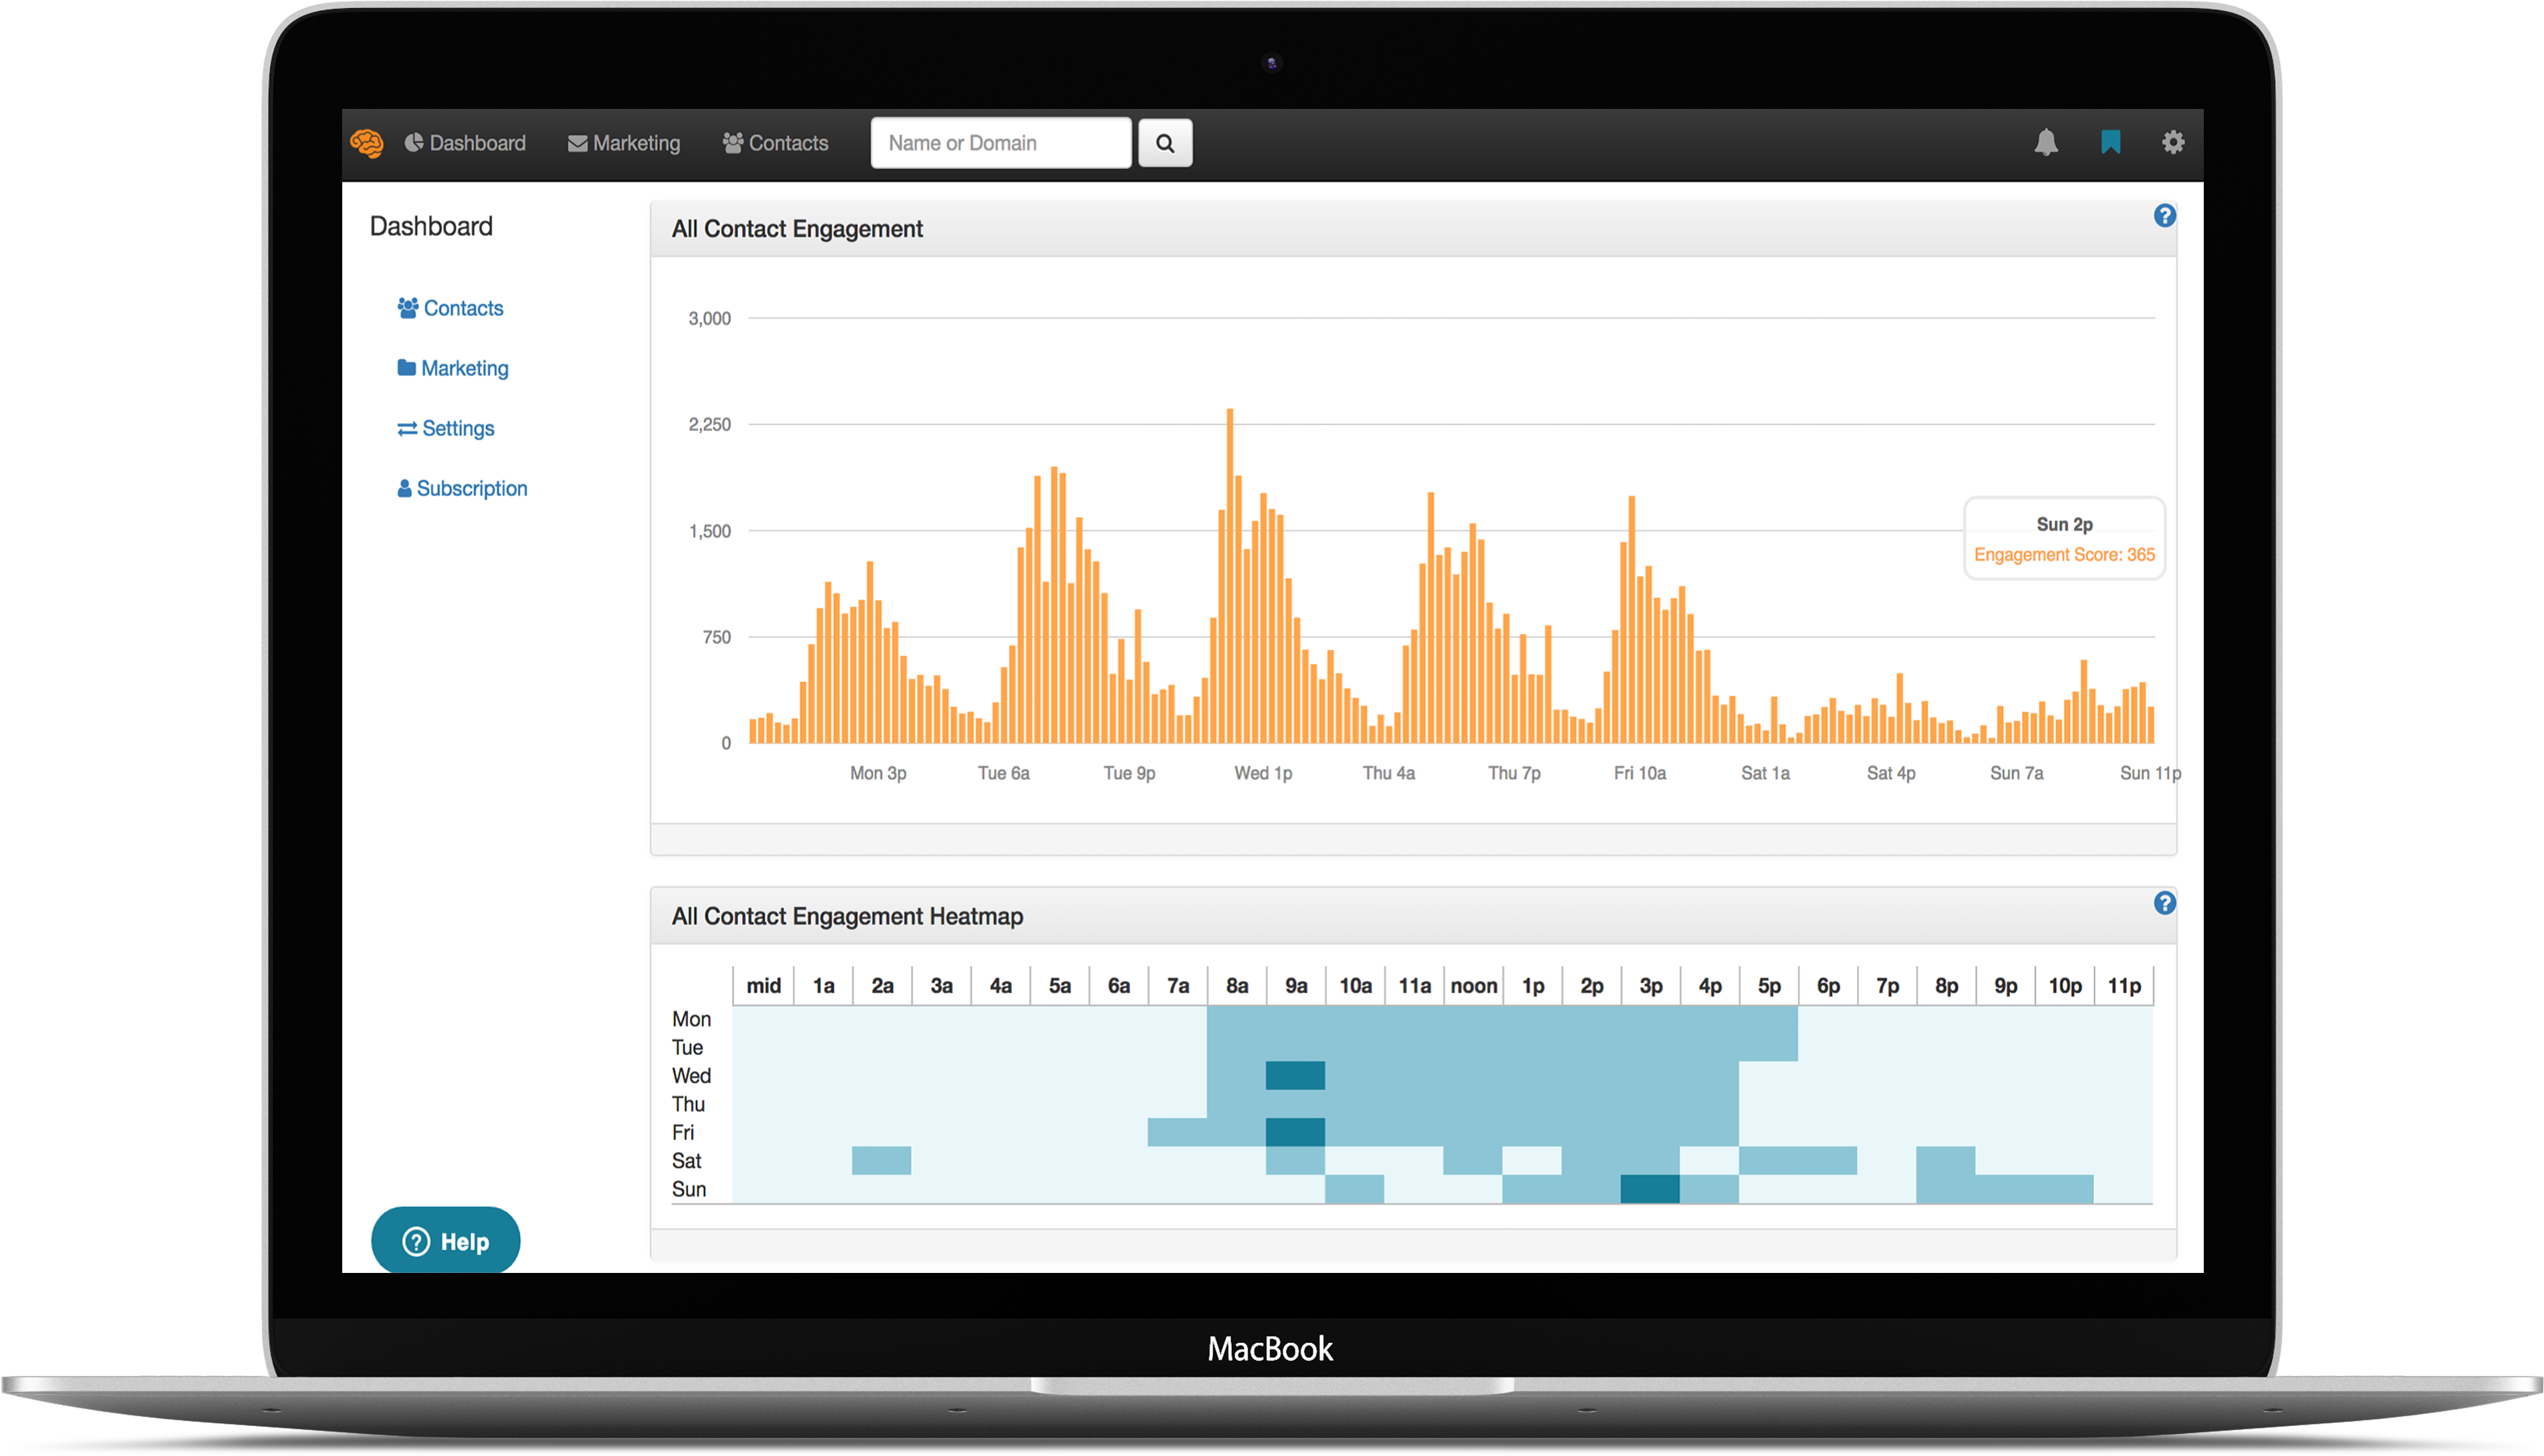Click the '2,250' y-axis label

coord(709,425)
